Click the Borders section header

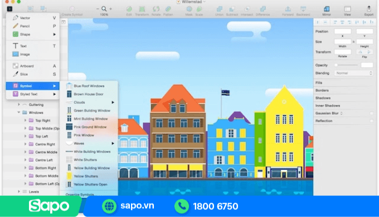[322, 90]
